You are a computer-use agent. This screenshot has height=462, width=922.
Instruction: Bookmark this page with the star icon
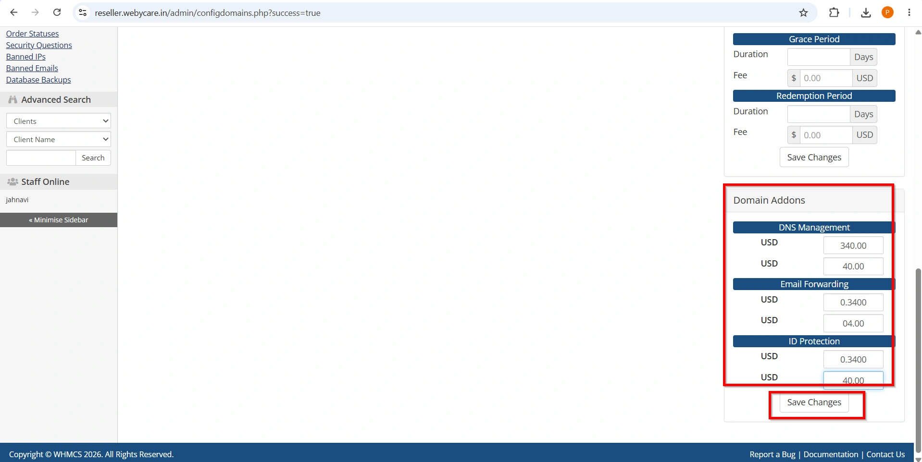[803, 12]
